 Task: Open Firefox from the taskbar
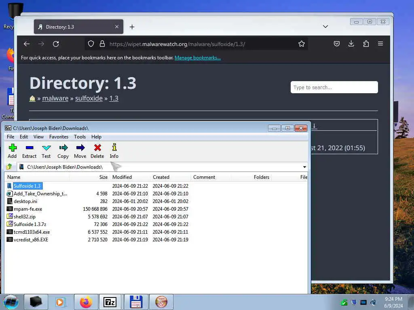pos(86,302)
